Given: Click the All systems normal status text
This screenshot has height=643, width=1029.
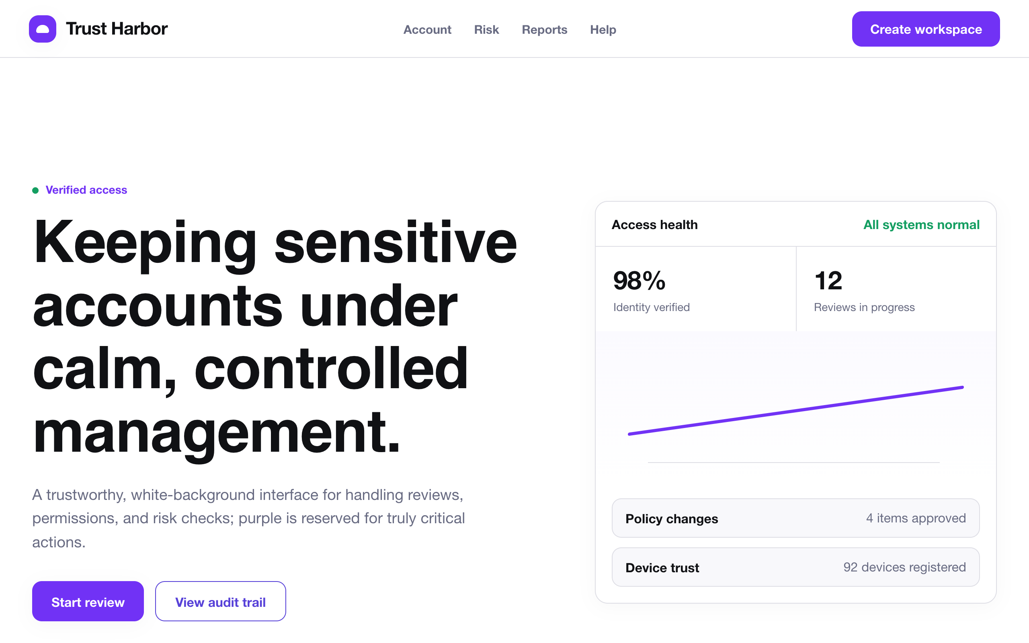Looking at the screenshot, I should [x=921, y=225].
